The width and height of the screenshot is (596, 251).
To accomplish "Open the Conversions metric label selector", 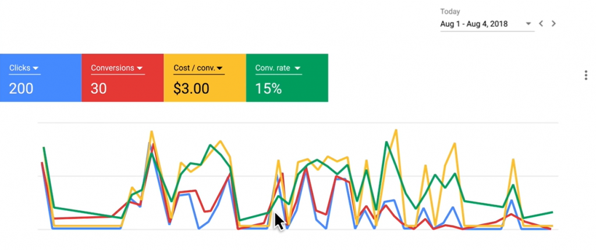I will 113,68.
